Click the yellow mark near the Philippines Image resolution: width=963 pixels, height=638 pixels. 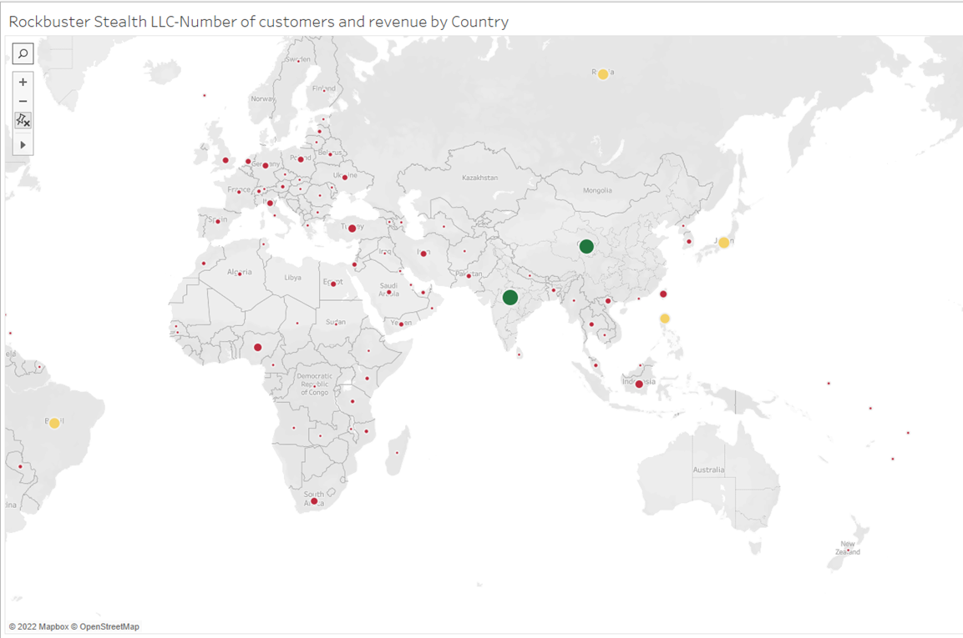point(665,318)
